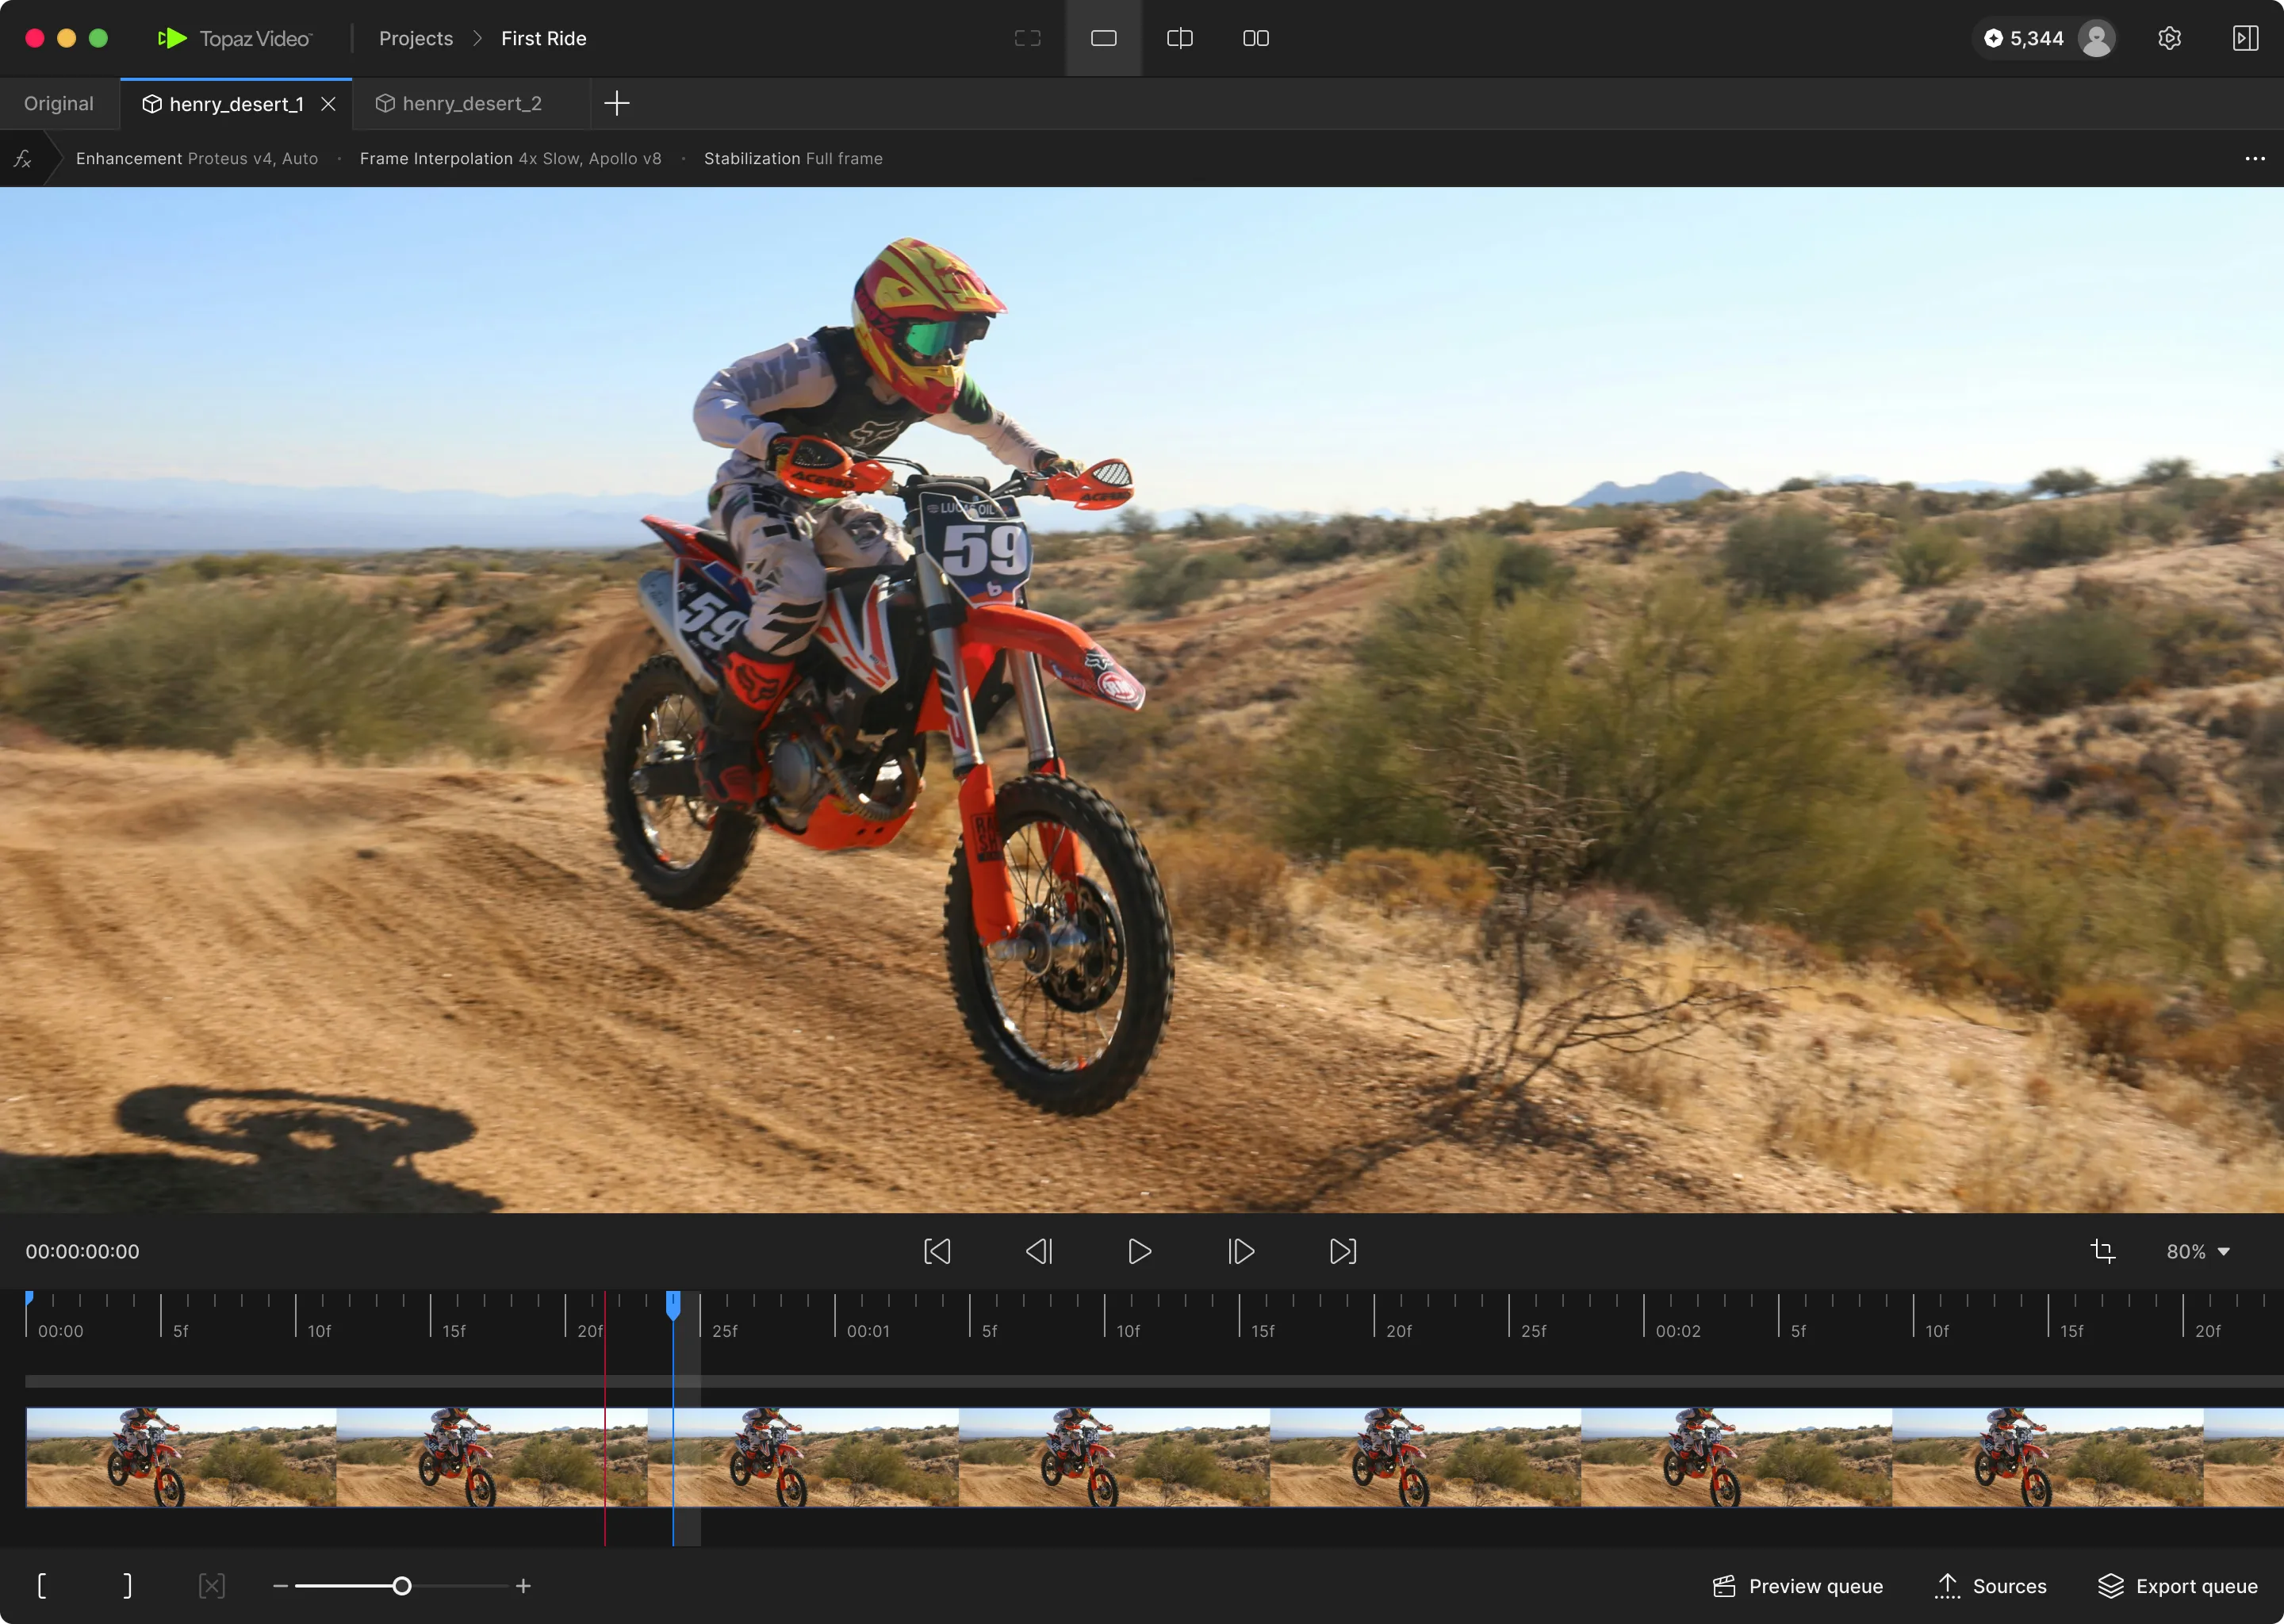This screenshot has height=1624, width=2284.
Task: Toggle the right side panel
Action: coord(2245,38)
